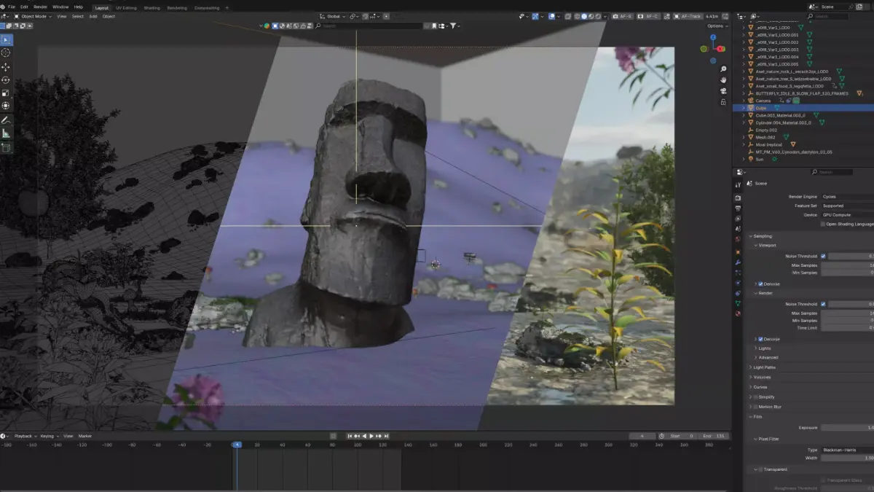The width and height of the screenshot is (874, 492).
Task: Open the Object Mode dropdown
Action: 32,16
